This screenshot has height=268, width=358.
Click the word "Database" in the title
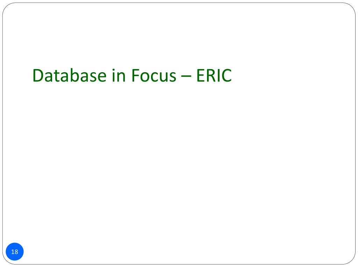pyautogui.click(x=70, y=76)
